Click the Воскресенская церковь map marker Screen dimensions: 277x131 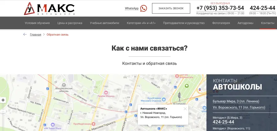coord(64,84)
